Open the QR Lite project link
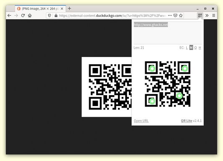The image size is (223, 161). point(187,121)
